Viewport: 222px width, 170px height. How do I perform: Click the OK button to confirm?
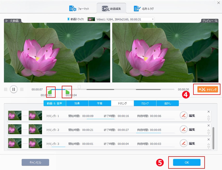coord(187,162)
